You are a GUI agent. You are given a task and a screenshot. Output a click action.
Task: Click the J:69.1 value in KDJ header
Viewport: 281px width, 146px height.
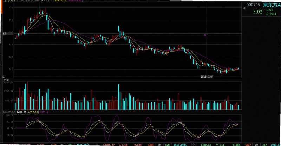[x=44, y=112]
